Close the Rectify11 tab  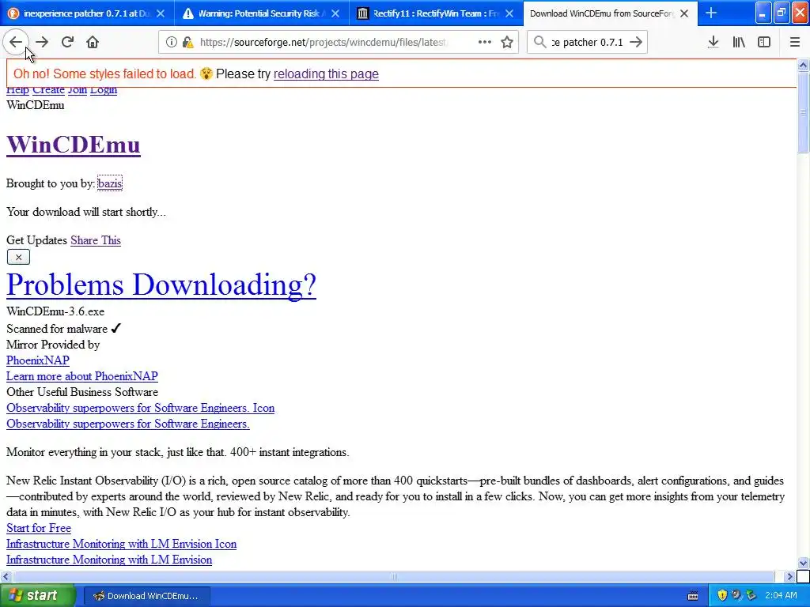[x=509, y=13]
